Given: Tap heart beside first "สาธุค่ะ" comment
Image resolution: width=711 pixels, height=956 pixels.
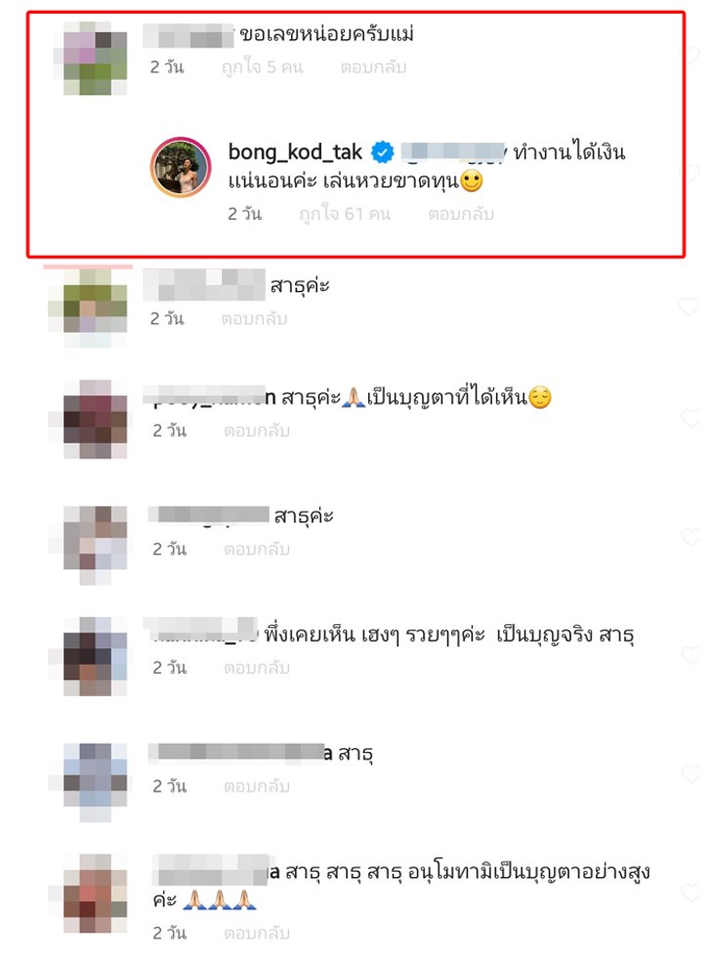Looking at the screenshot, I should (690, 306).
